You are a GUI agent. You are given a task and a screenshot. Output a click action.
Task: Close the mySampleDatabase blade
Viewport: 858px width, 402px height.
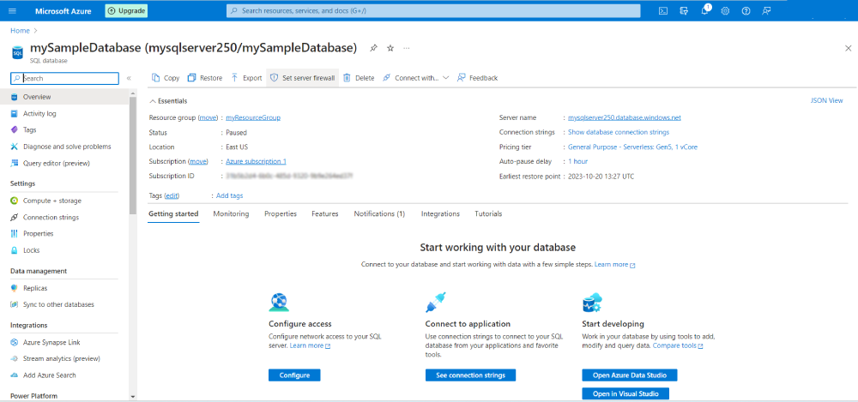848,48
